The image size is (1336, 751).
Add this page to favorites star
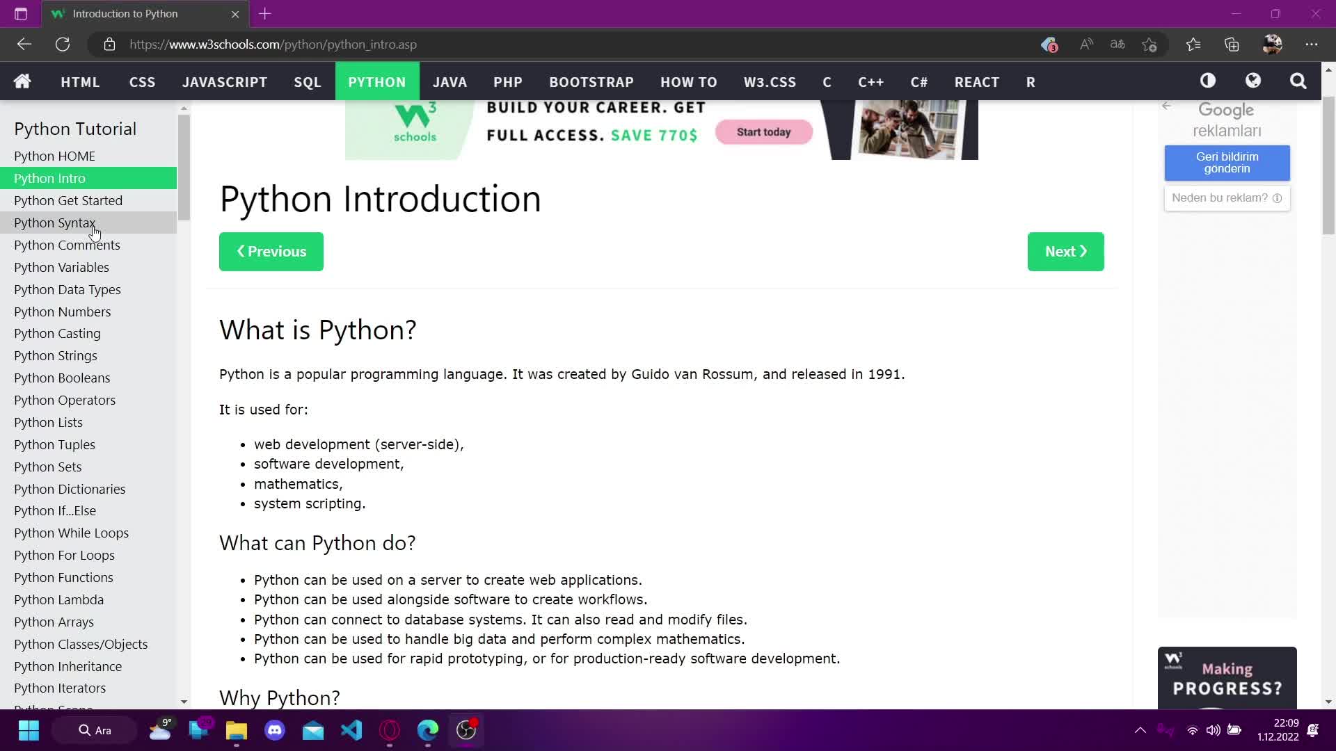pyautogui.click(x=1150, y=45)
